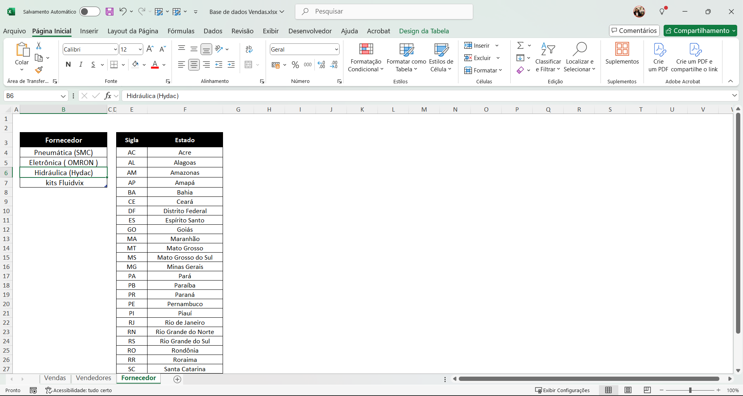Click the Save disk icon
This screenshot has height=396, width=743.
click(x=110, y=12)
